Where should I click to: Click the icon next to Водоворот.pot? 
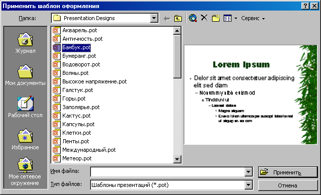(x=56, y=64)
